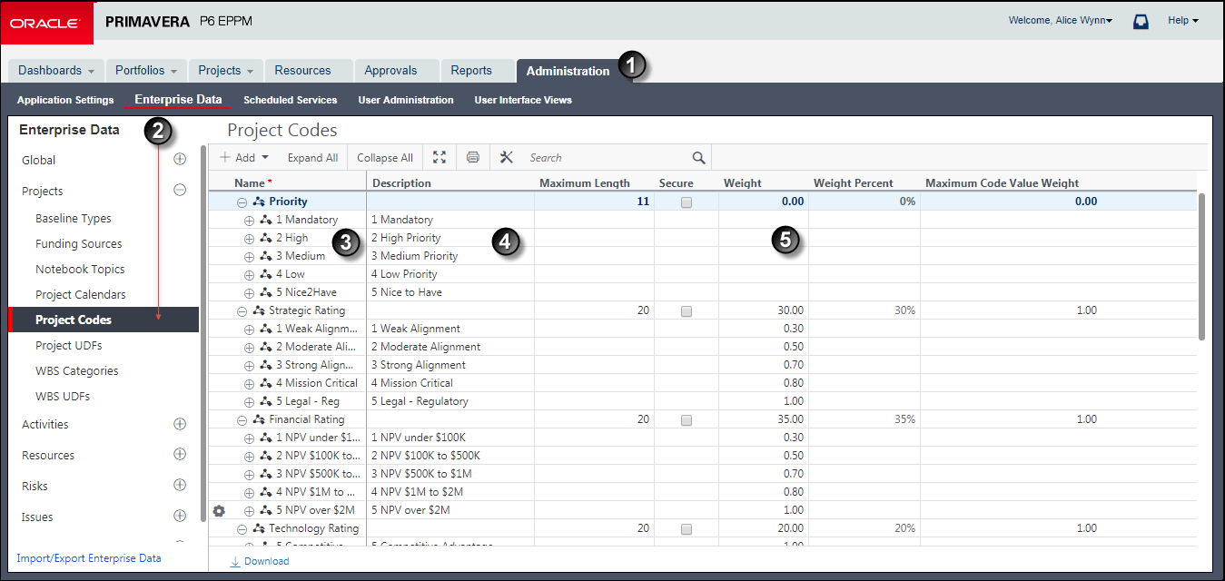This screenshot has height=581, width=1225.
Task: Toggle Secure checkbox for Financial Rating
Action: (x=687, y=420)
